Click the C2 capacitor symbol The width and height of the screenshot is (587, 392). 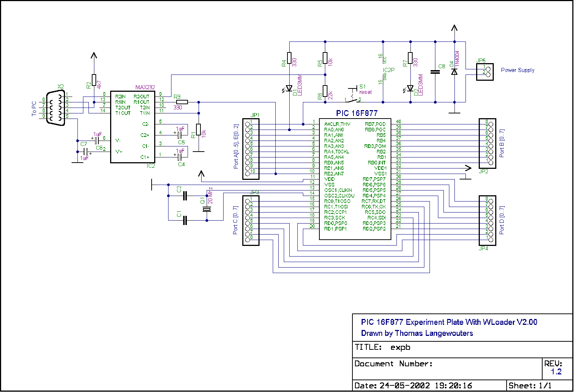click(185, 196)
